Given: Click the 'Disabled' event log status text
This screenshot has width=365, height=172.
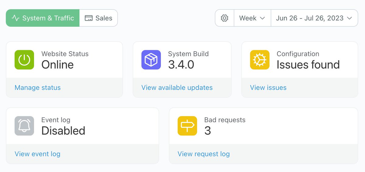Looking at the screenshot, I should point(63,131).
